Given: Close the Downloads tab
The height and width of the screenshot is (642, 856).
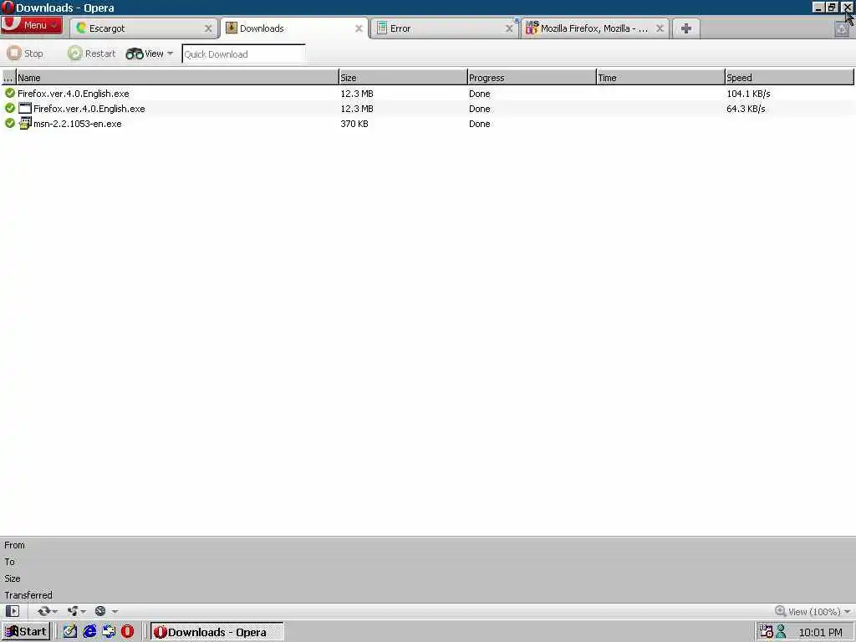Looking at the screenshot, I should pos(359,28).
